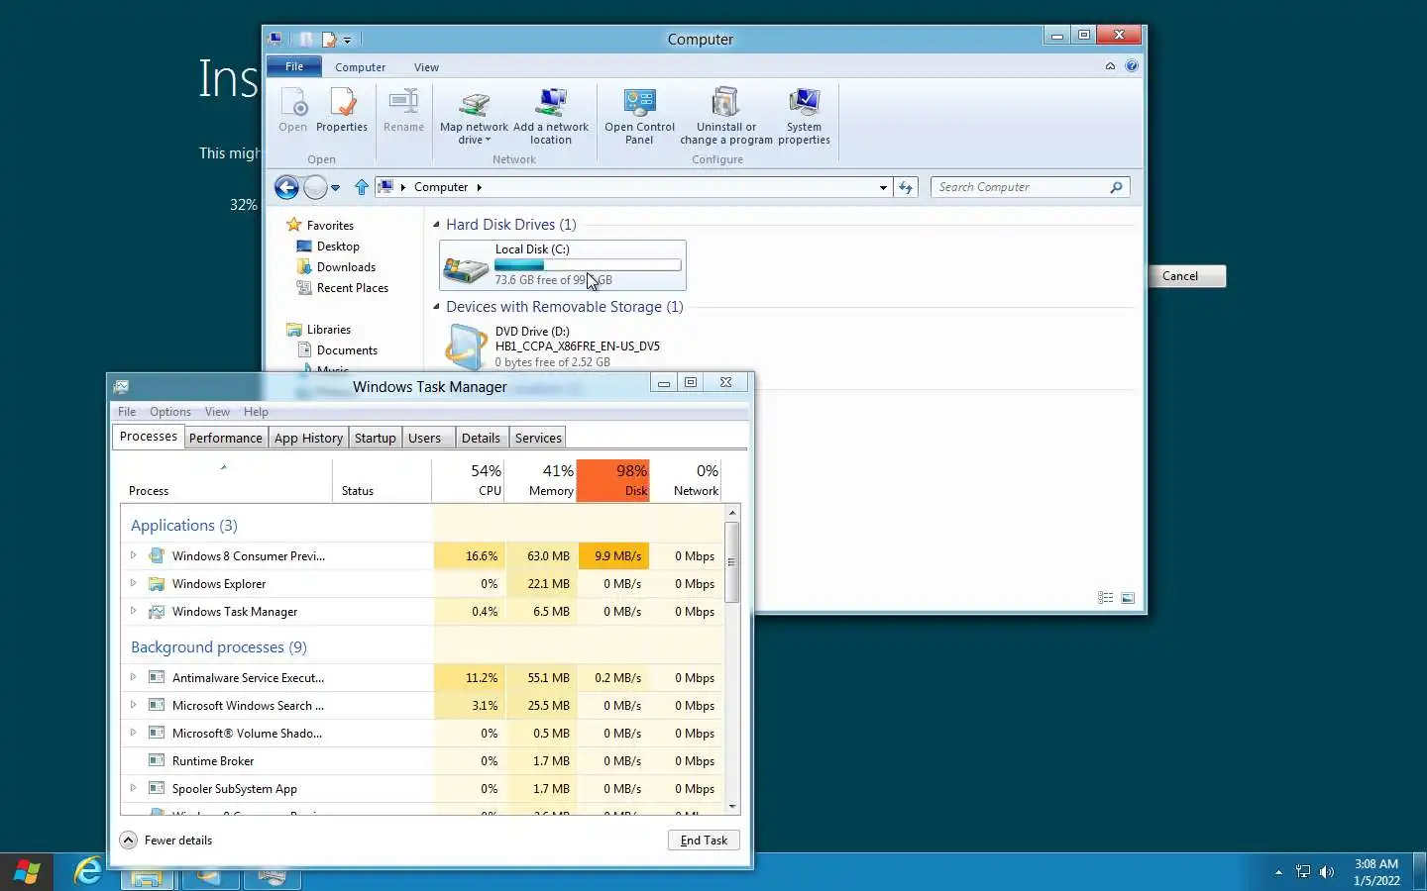Click the End Task button
The image size is (1427, 891).
tap(704, 841)
